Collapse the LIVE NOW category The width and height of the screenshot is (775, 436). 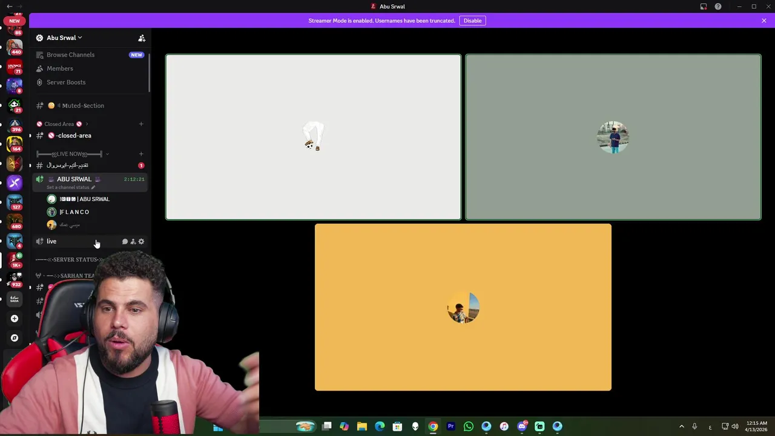click(73, 154)
